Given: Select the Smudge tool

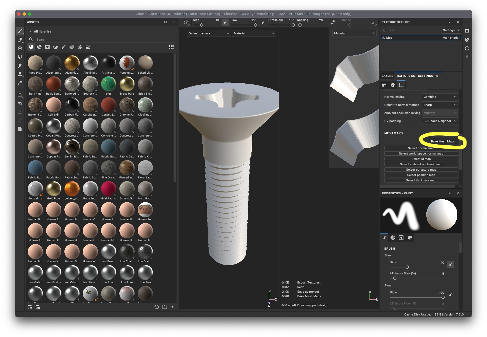Looking at the screenshot, I should [x=20, y=66].
